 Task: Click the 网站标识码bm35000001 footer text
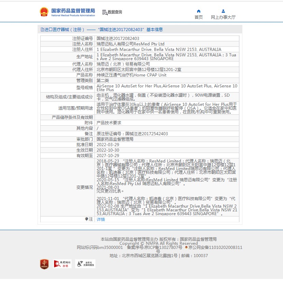100,248
